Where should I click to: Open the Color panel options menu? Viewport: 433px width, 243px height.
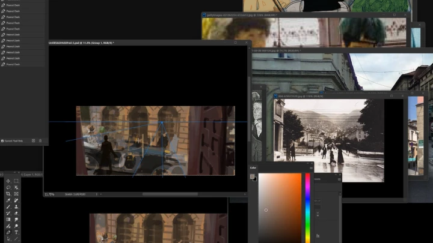(x=312, y=168)
